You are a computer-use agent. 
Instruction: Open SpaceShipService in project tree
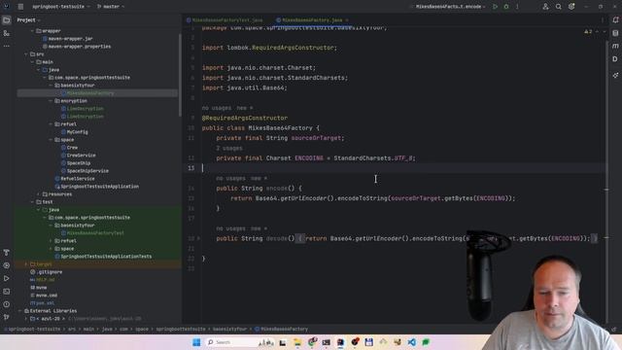[87, 171]
